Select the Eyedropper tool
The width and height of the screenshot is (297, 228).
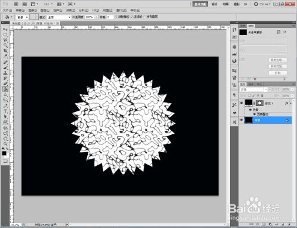click(5, 56)
